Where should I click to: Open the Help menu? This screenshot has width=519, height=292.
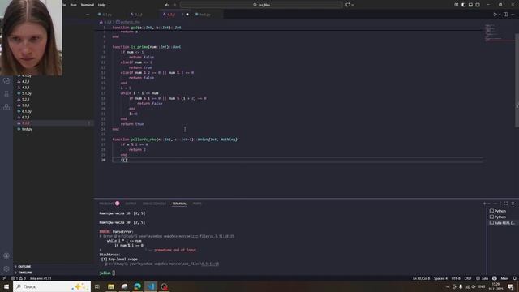click(x=102, y=5)
